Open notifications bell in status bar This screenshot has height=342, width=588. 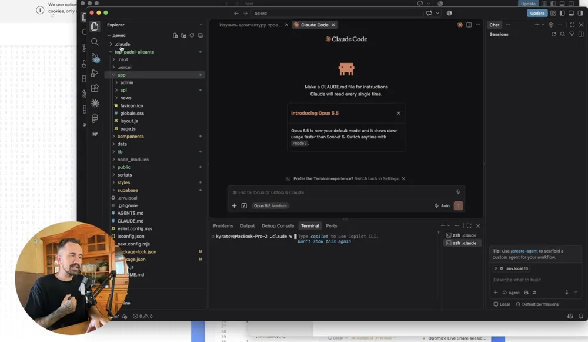(x=580, y=316)
